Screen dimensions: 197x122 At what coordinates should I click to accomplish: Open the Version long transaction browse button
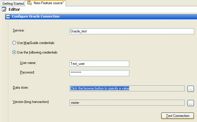[191, 103]
